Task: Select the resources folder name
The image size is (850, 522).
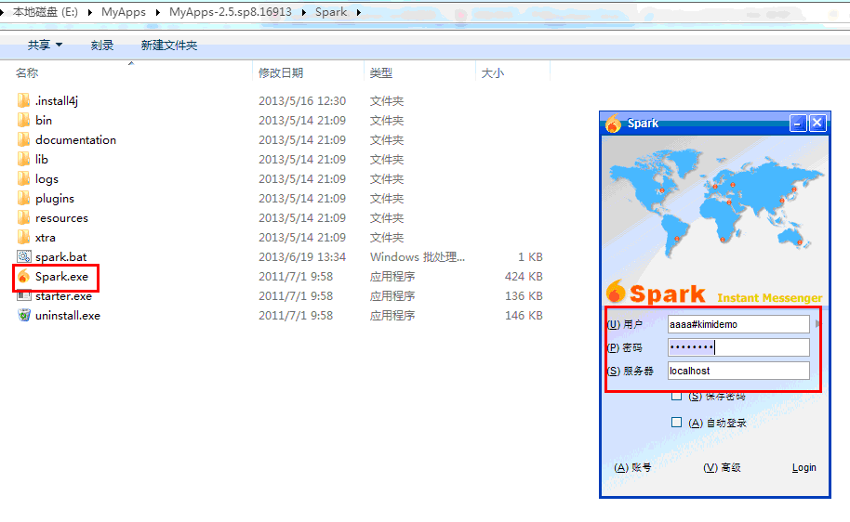Action: pos(61,217)
